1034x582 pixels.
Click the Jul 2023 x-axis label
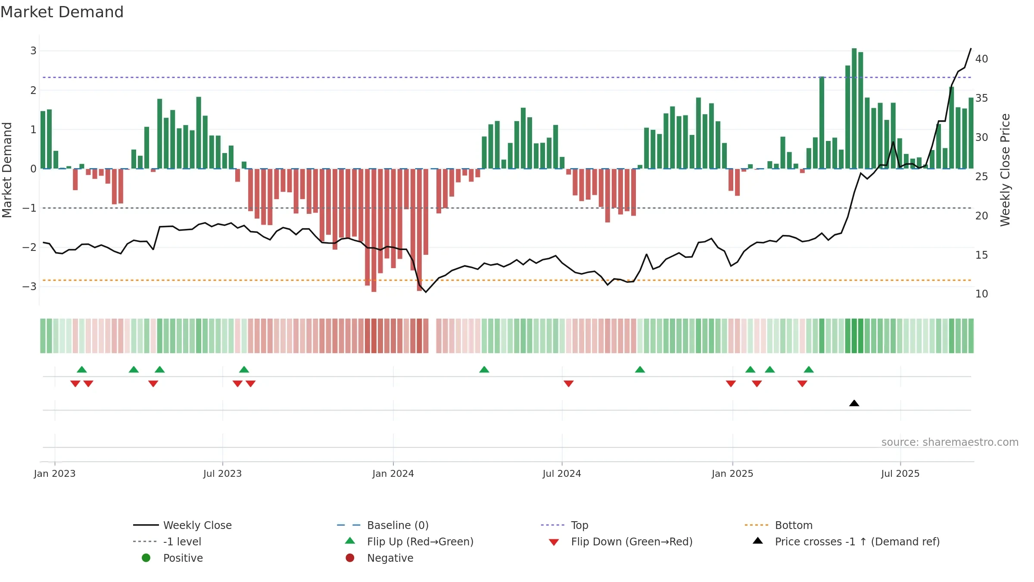[223, 474]
